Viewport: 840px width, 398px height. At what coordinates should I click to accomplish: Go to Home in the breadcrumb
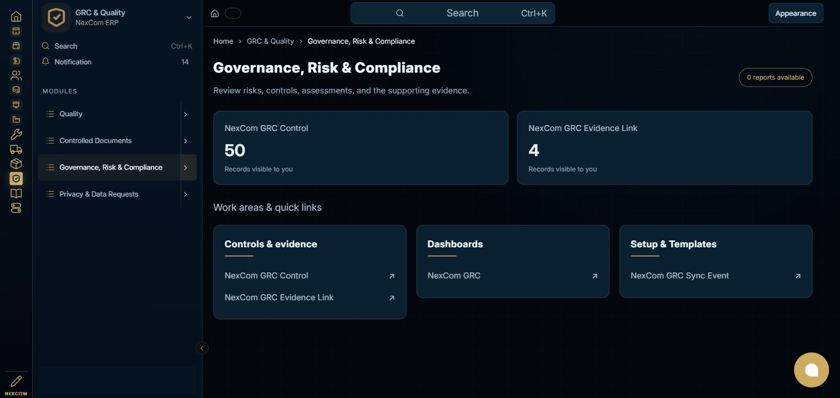(223, 41)
